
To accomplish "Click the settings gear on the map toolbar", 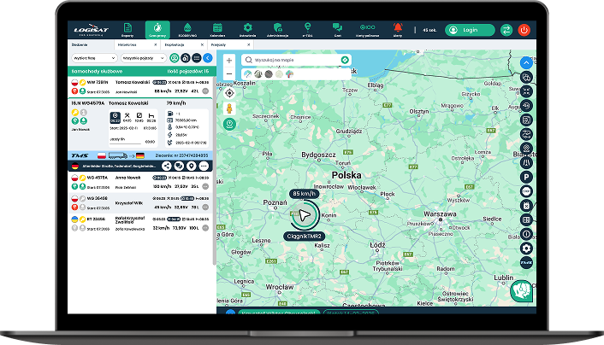I will pyautogui.click(x=526, y=249).
